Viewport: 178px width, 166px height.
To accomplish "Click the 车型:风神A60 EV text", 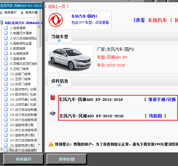I will click(112, 57).
